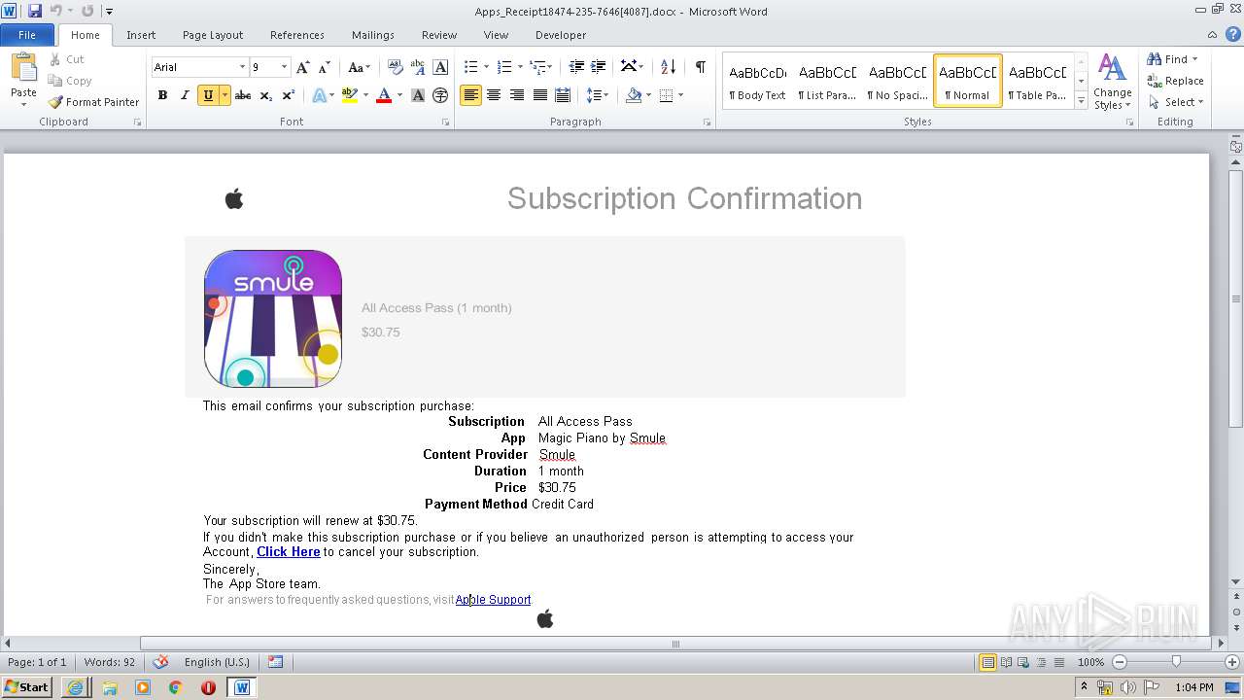Switch to Print Layout view in status bar
The width and height of the screenshot is (1244, 700).
click(987, 662)
